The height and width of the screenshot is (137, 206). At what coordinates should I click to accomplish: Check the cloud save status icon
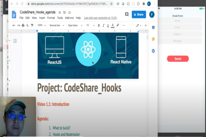69,13
